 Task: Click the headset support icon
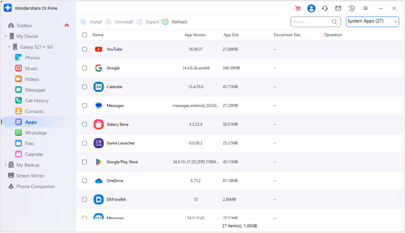pos(324,9)
